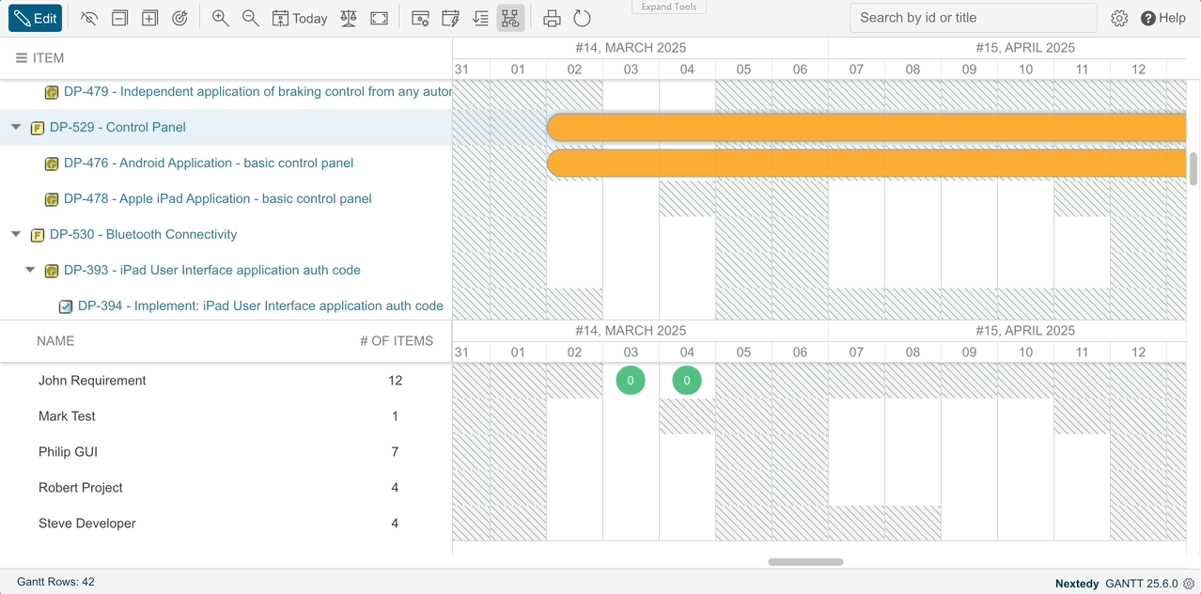The height and width of the screenshot is (594, 1201).
Task: Click the vertical scrollbar thumb
Action: (1194, 169)
